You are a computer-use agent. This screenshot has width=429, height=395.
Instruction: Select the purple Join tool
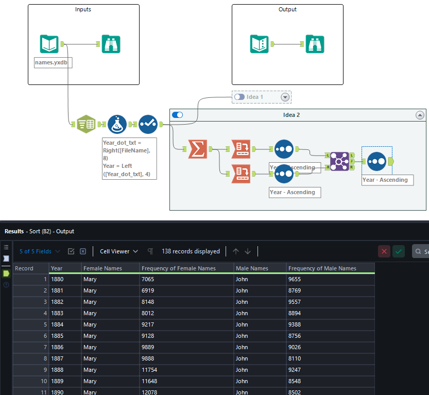(339, 161)
